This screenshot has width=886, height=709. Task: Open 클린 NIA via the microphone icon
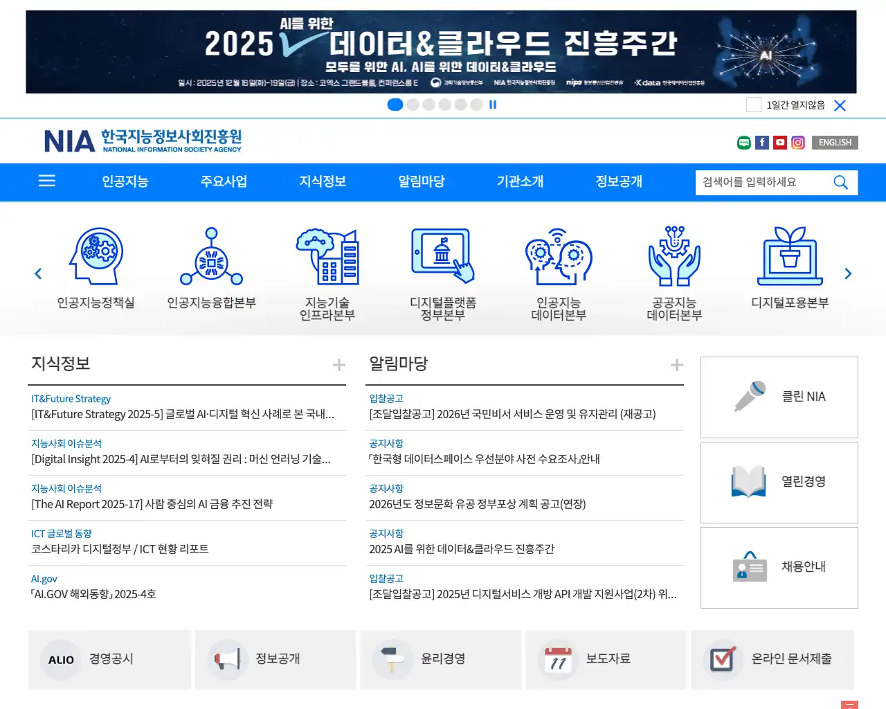[749, 397]
